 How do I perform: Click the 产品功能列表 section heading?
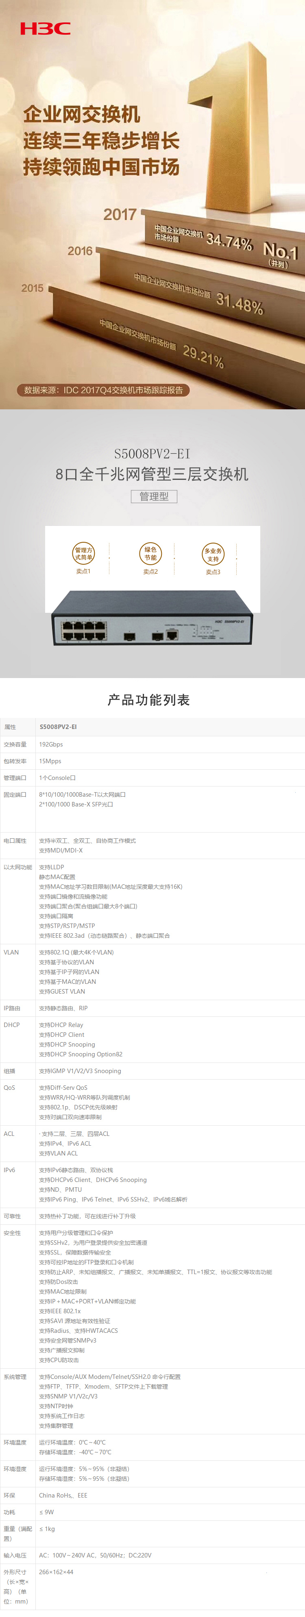[148, 699]
